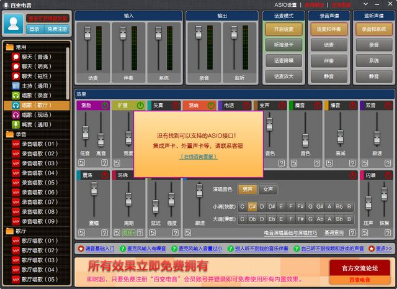Open first VIP preset 录音唱歌（01）
The height and width of the screenshot is (289, 397).
[37, 144]
